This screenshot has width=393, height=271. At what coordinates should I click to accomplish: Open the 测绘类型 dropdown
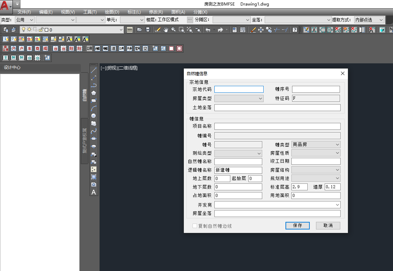[238, 153]
